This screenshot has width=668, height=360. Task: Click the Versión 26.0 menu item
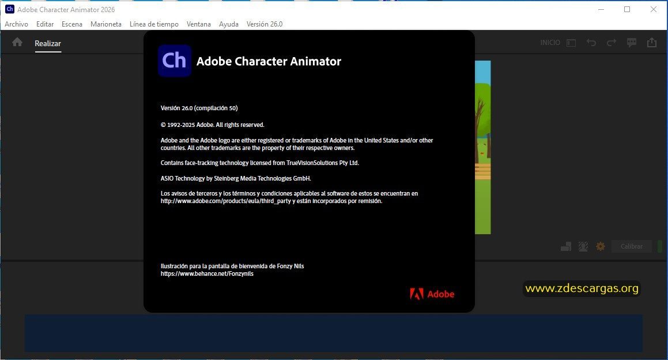[264, 24]
